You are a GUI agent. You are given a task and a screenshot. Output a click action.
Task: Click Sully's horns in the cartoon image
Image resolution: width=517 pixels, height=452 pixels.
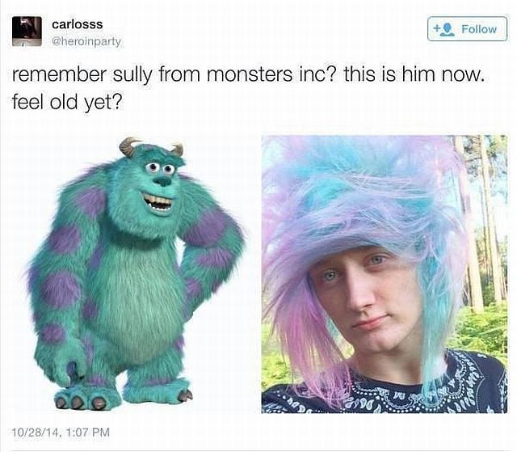pyautogui.click(x=151, y=147)
